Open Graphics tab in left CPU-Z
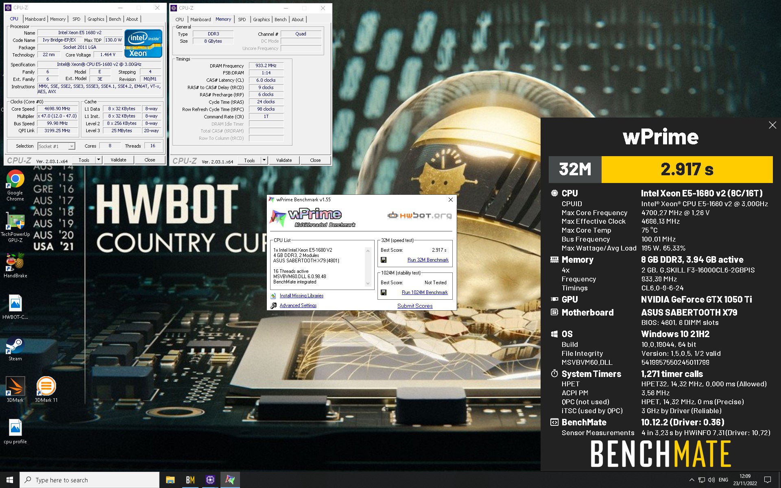The width and height of the screenshot is (781, 488). pyautogui.click(x=96, y=19)
